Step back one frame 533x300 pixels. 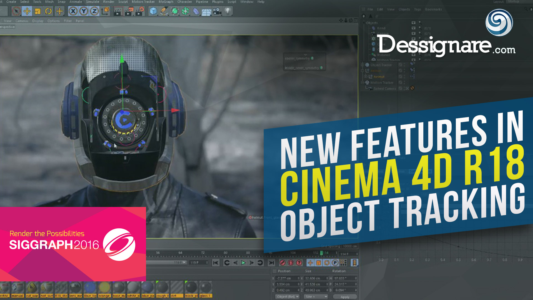(x=235, y=263)
